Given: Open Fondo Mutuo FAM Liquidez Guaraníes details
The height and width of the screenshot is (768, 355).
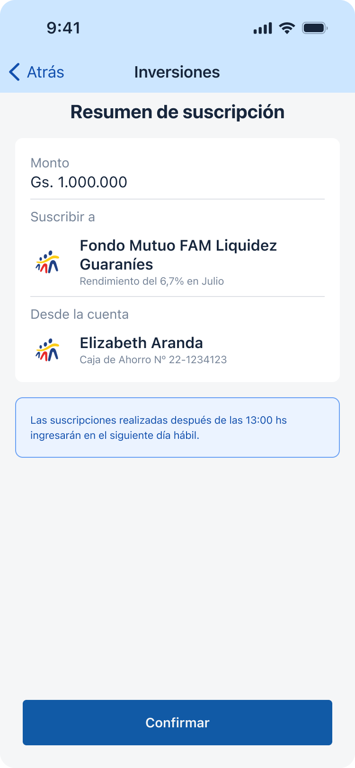Looking at the screenshot, I should [178, 254].
